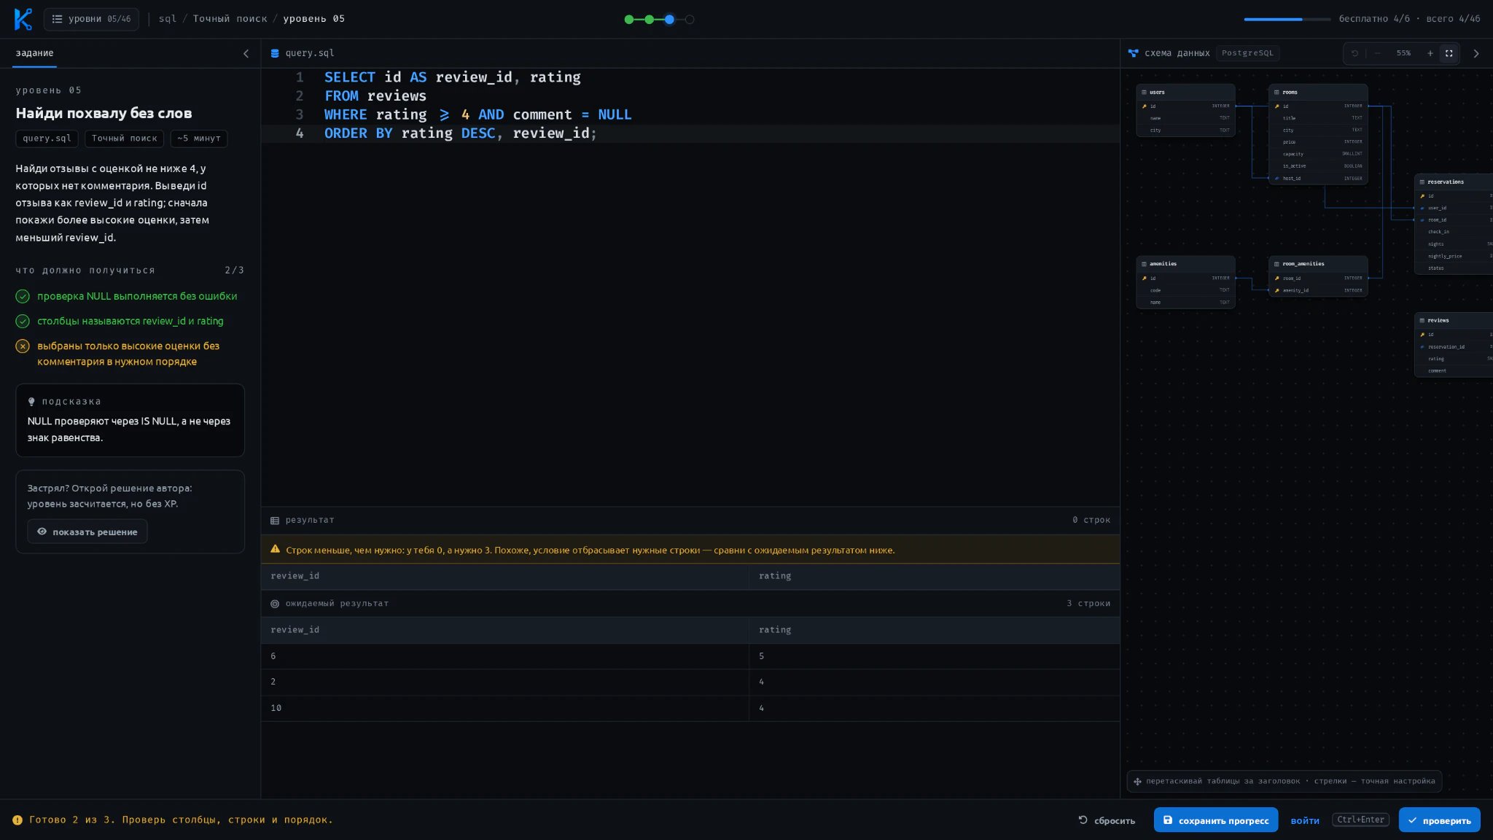1493x840 pixels.
Task: Click the users table header
Action: 1185,92
